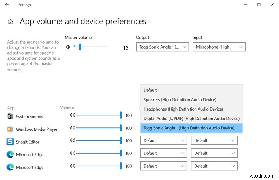Click the Windows Media Player volume slider
This screenshot has width=279, height=180.
pyautogui.click(x=99, y=128)
